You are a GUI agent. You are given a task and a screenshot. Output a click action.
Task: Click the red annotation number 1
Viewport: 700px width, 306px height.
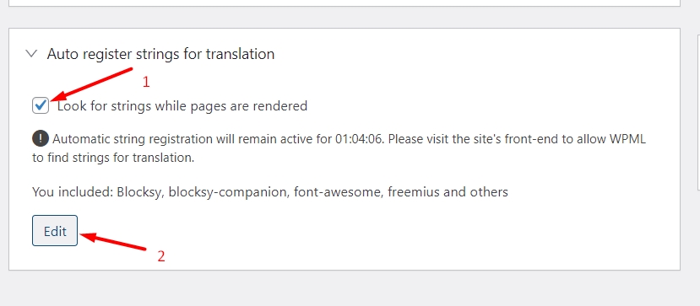145,82
